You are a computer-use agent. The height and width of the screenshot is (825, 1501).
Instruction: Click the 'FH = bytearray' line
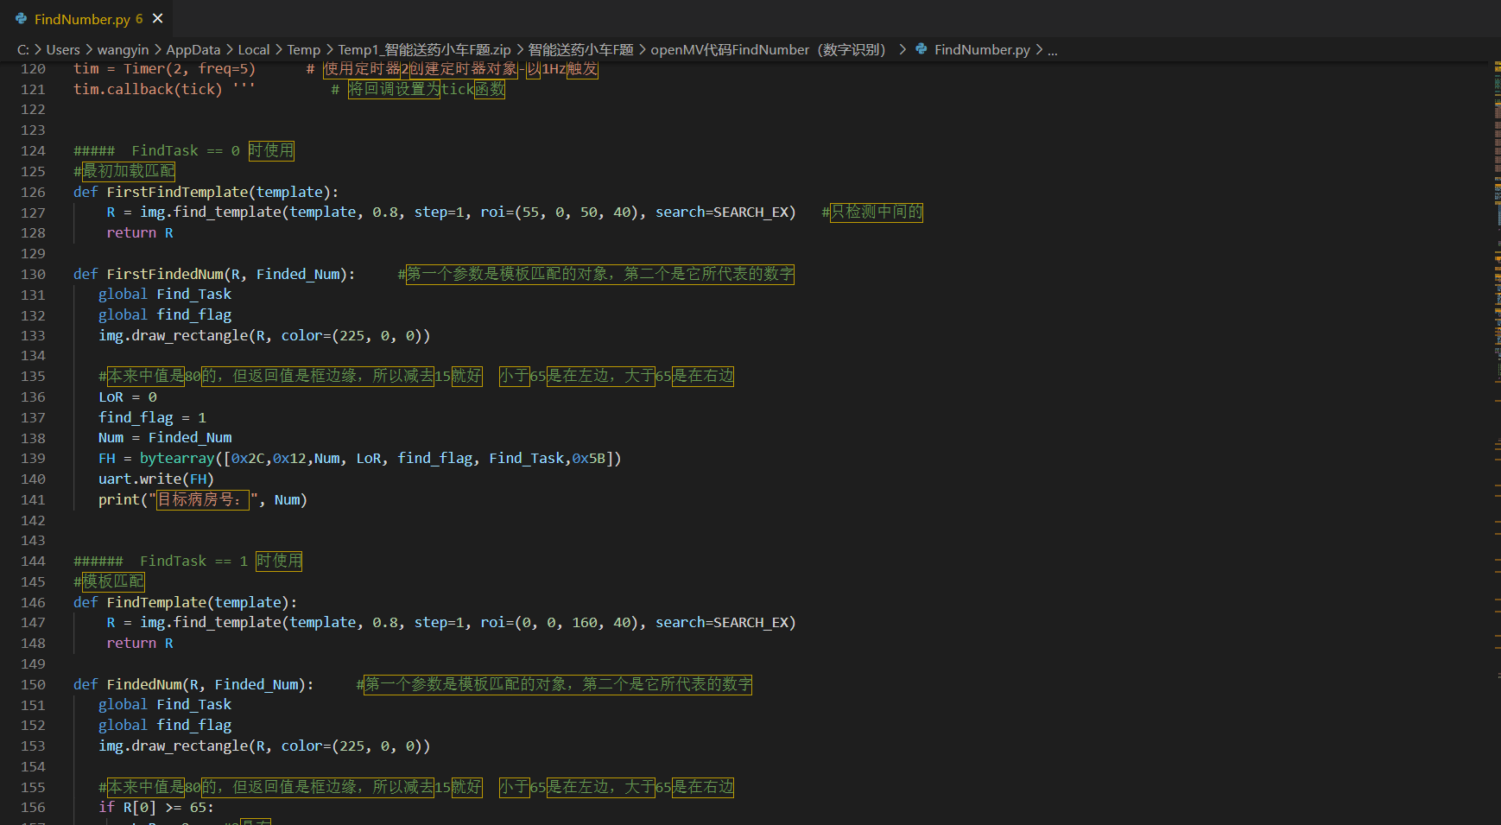point(359,459)
